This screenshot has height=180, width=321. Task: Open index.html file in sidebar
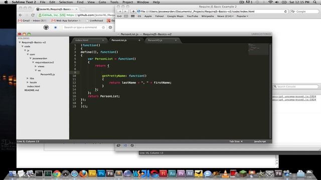[34, 86]
